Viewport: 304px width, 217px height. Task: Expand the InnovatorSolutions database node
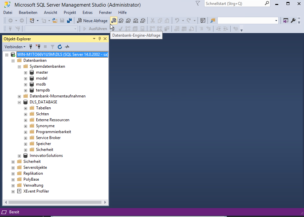[19, 156]
